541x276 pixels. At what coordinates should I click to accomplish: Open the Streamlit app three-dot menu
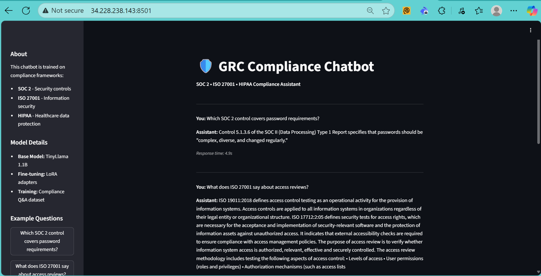(x=531, y=30)
